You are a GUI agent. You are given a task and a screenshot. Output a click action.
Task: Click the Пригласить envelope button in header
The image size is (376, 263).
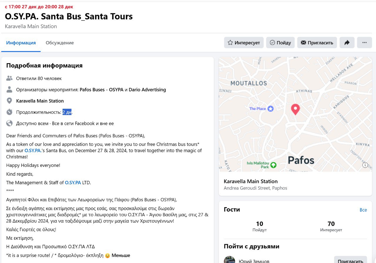317,43
